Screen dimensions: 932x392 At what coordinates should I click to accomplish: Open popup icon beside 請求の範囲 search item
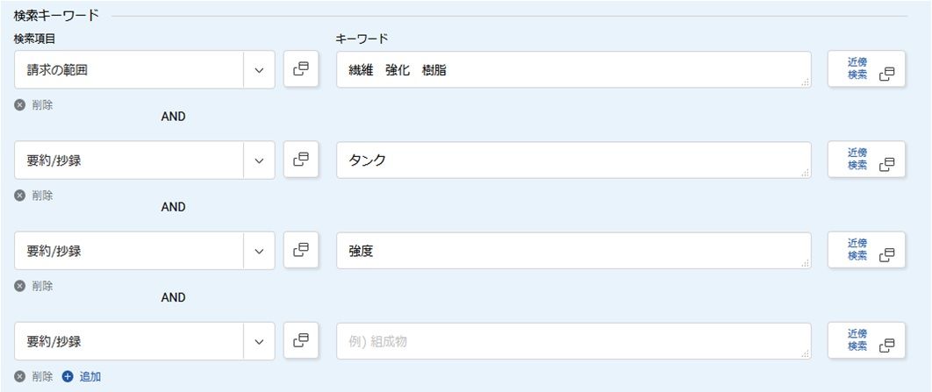click(301, 69)
